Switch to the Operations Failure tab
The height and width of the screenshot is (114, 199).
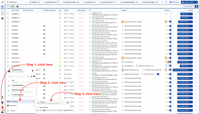pos(72,2)
